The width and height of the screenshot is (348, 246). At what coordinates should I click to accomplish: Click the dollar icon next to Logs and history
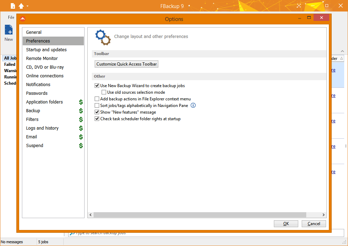click(x=81, y=128)
